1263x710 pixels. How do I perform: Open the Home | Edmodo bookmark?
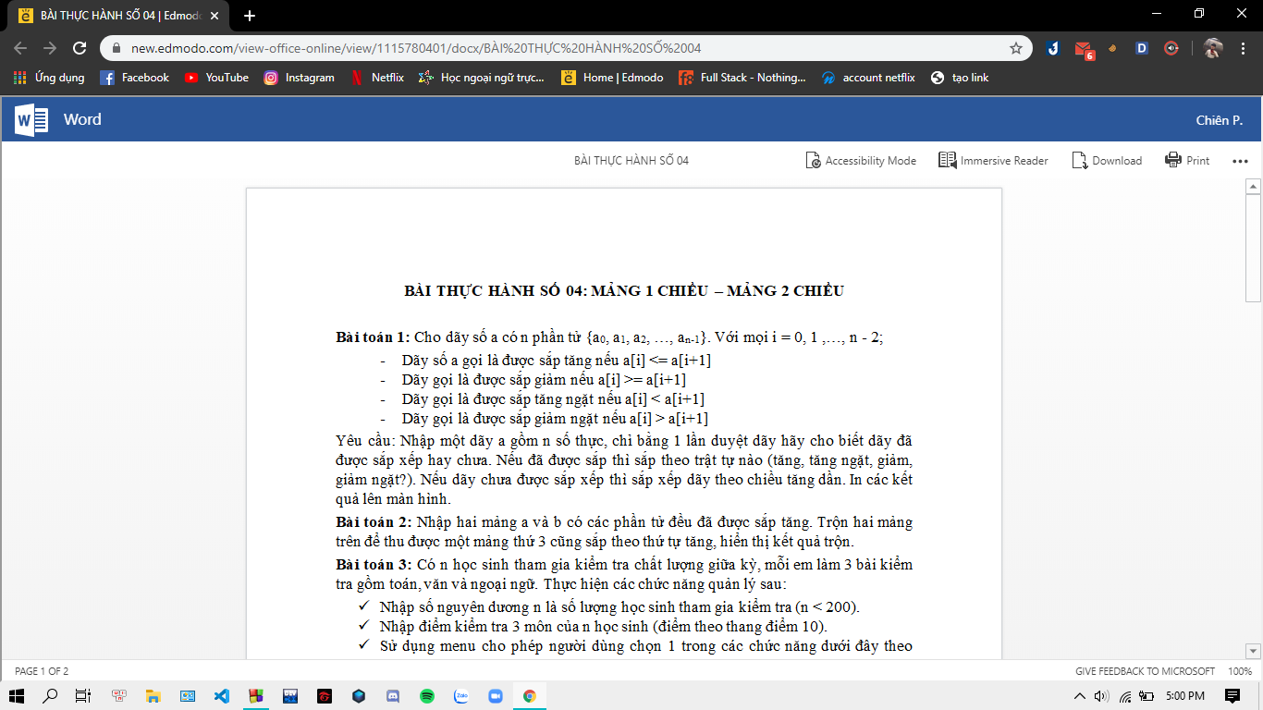tap(612, 78)
